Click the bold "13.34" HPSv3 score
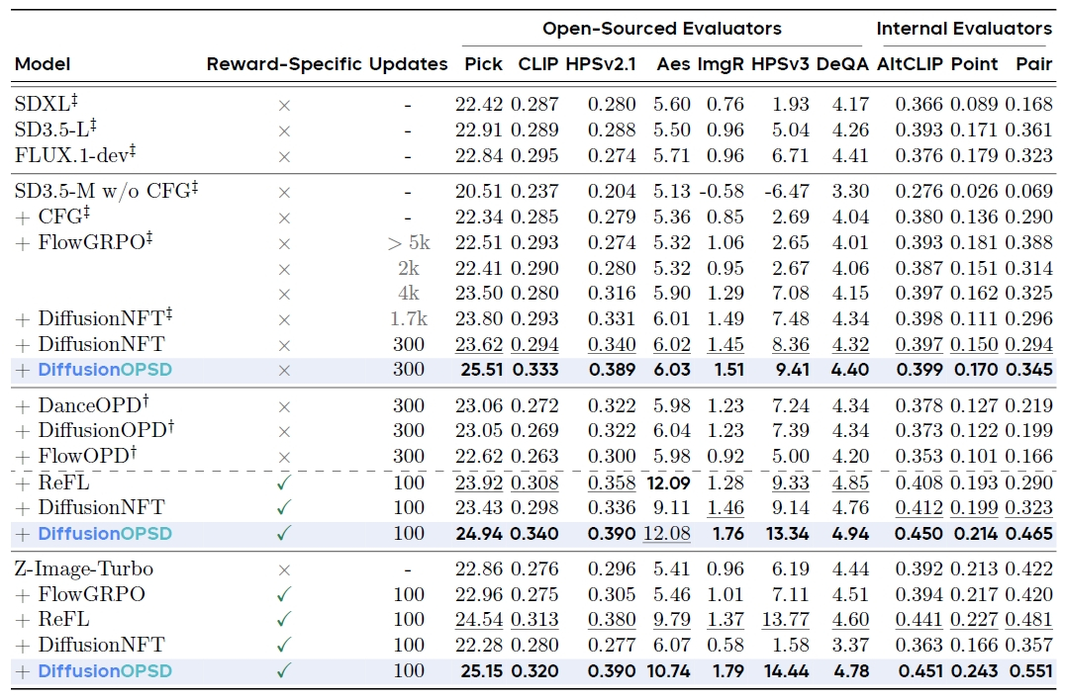 click(787, 534)
